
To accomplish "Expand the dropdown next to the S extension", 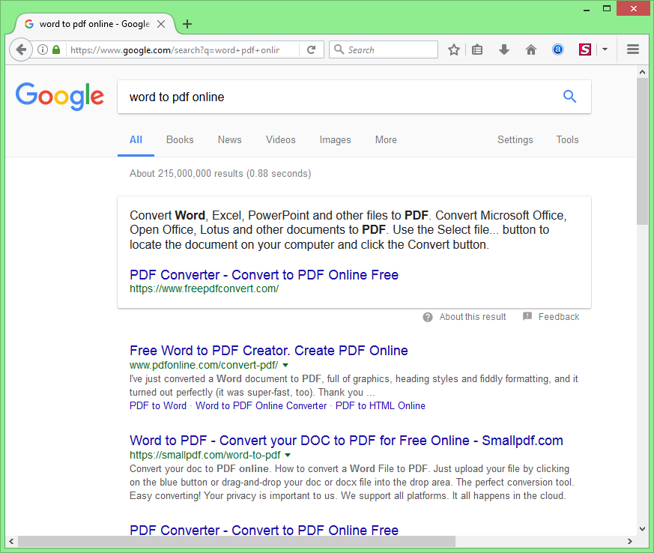I will 605,50.
